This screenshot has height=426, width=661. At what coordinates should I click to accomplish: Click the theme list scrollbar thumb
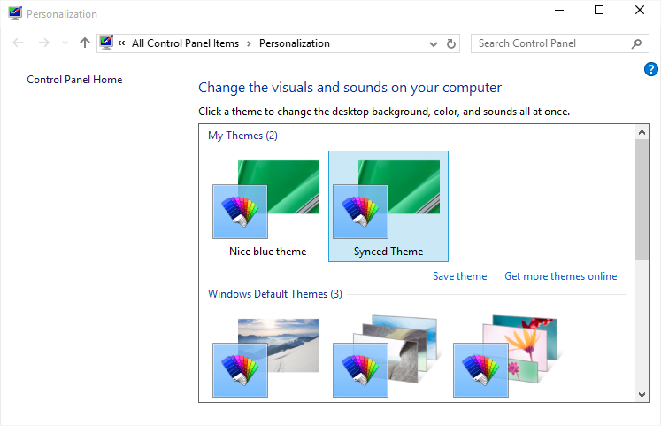coord(642,199)
